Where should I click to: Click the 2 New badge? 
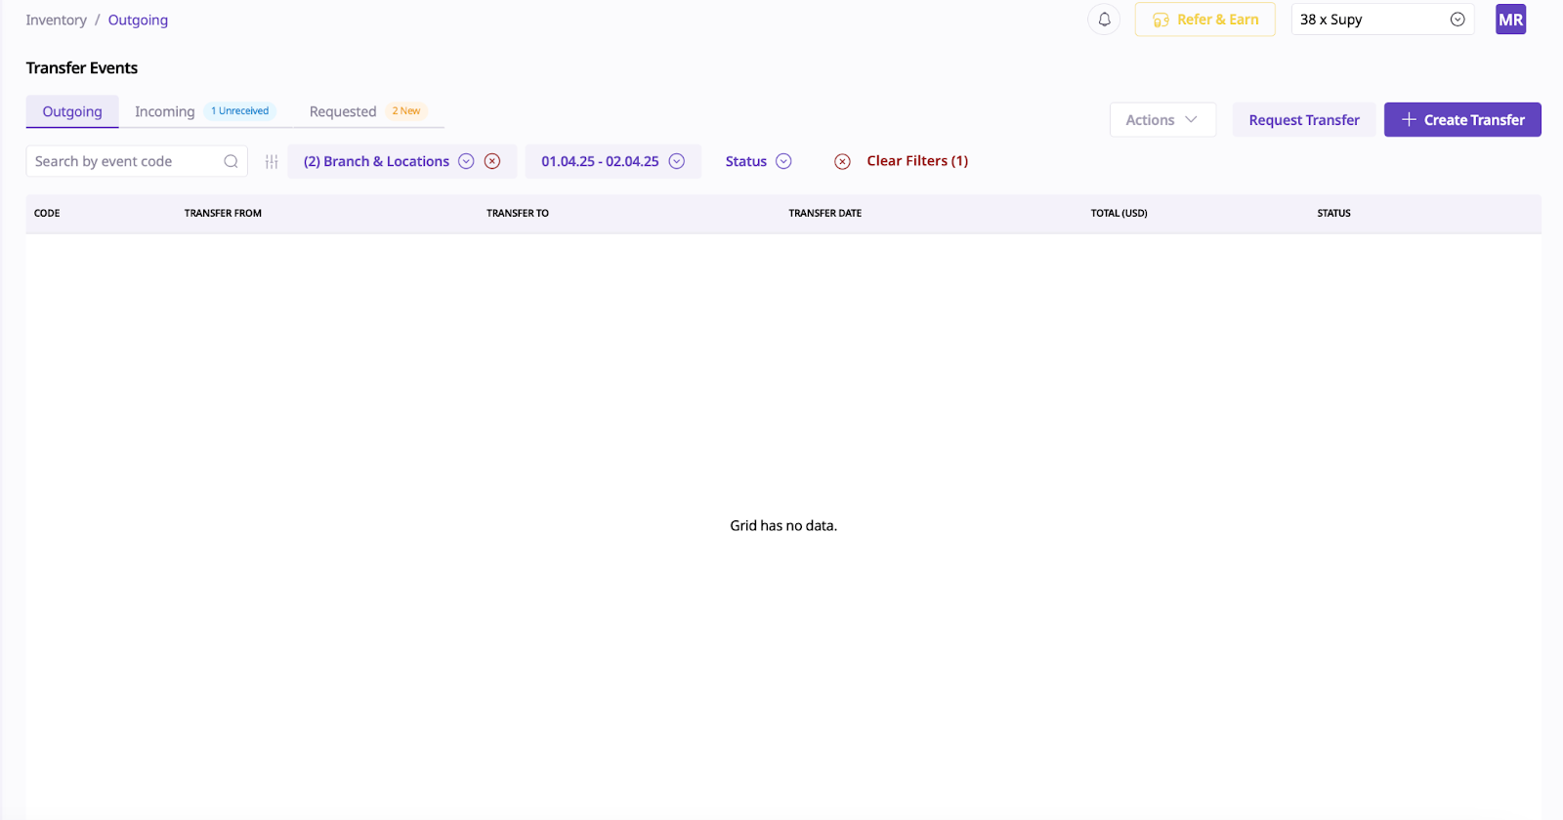coord(406,111)
